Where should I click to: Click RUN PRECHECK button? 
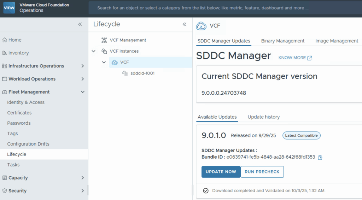coord(262,172)
